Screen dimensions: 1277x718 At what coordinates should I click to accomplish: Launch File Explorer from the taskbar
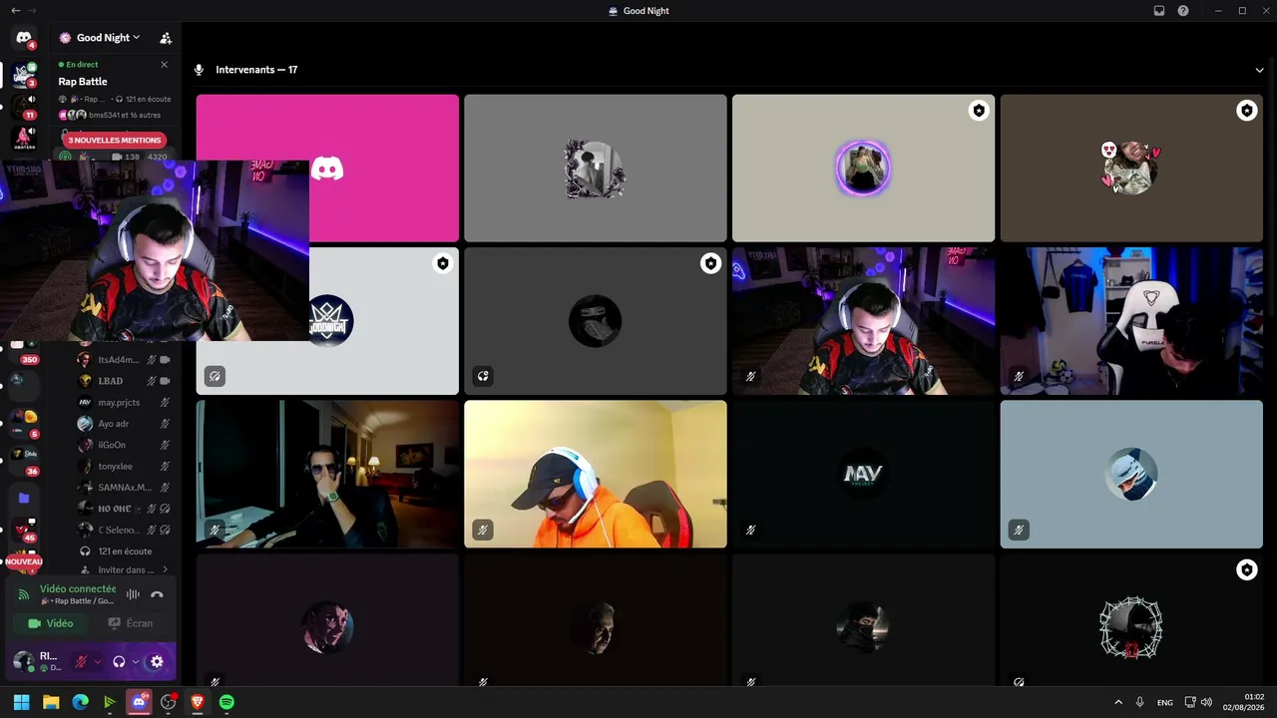pyautogui.click(x=51, y=702)
